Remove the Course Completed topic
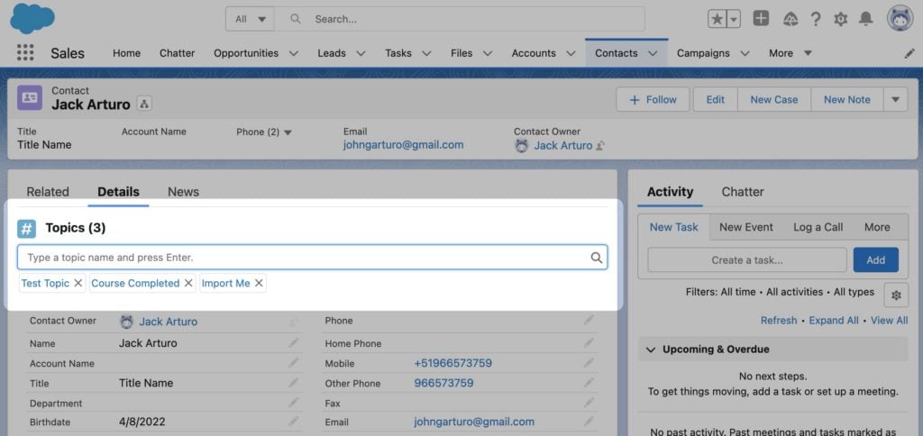 [x=188, y=283]
